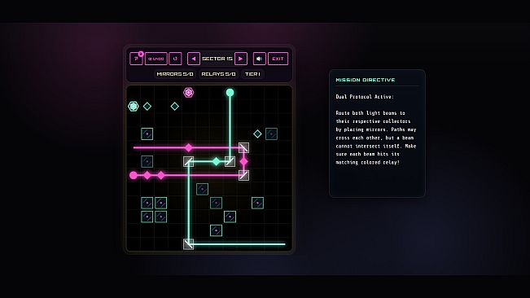The width and height of the screenshot is (530, 298).
Task: Select the pink hexagon collector on the grid
Action: [x=188, y=92]
